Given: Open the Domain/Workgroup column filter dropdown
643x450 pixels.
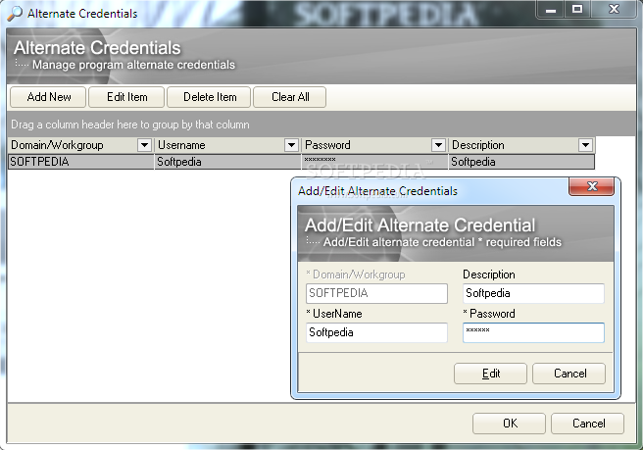Looking at the screenshot, I should tap(144, 145).
